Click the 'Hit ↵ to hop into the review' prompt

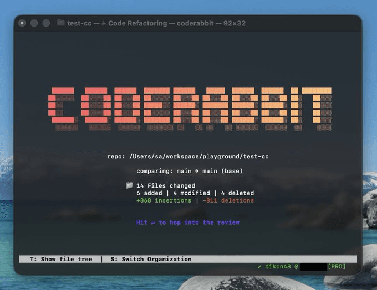click(188, 222)
